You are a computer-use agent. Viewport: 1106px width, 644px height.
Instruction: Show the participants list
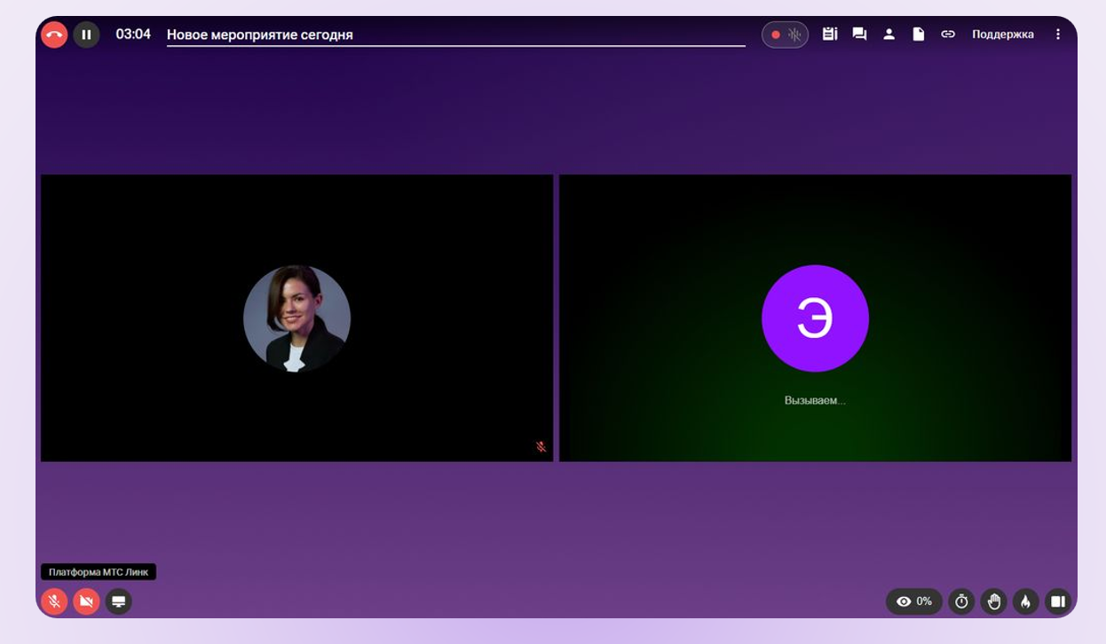(889, 35)
